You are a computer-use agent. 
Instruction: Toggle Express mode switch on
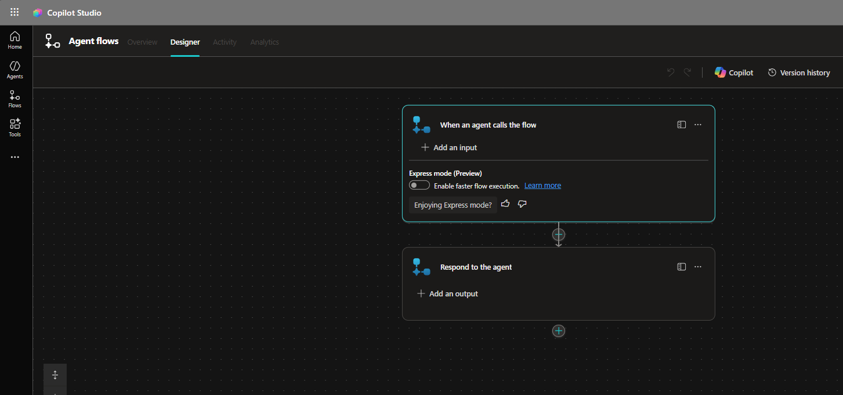point(419,186)
